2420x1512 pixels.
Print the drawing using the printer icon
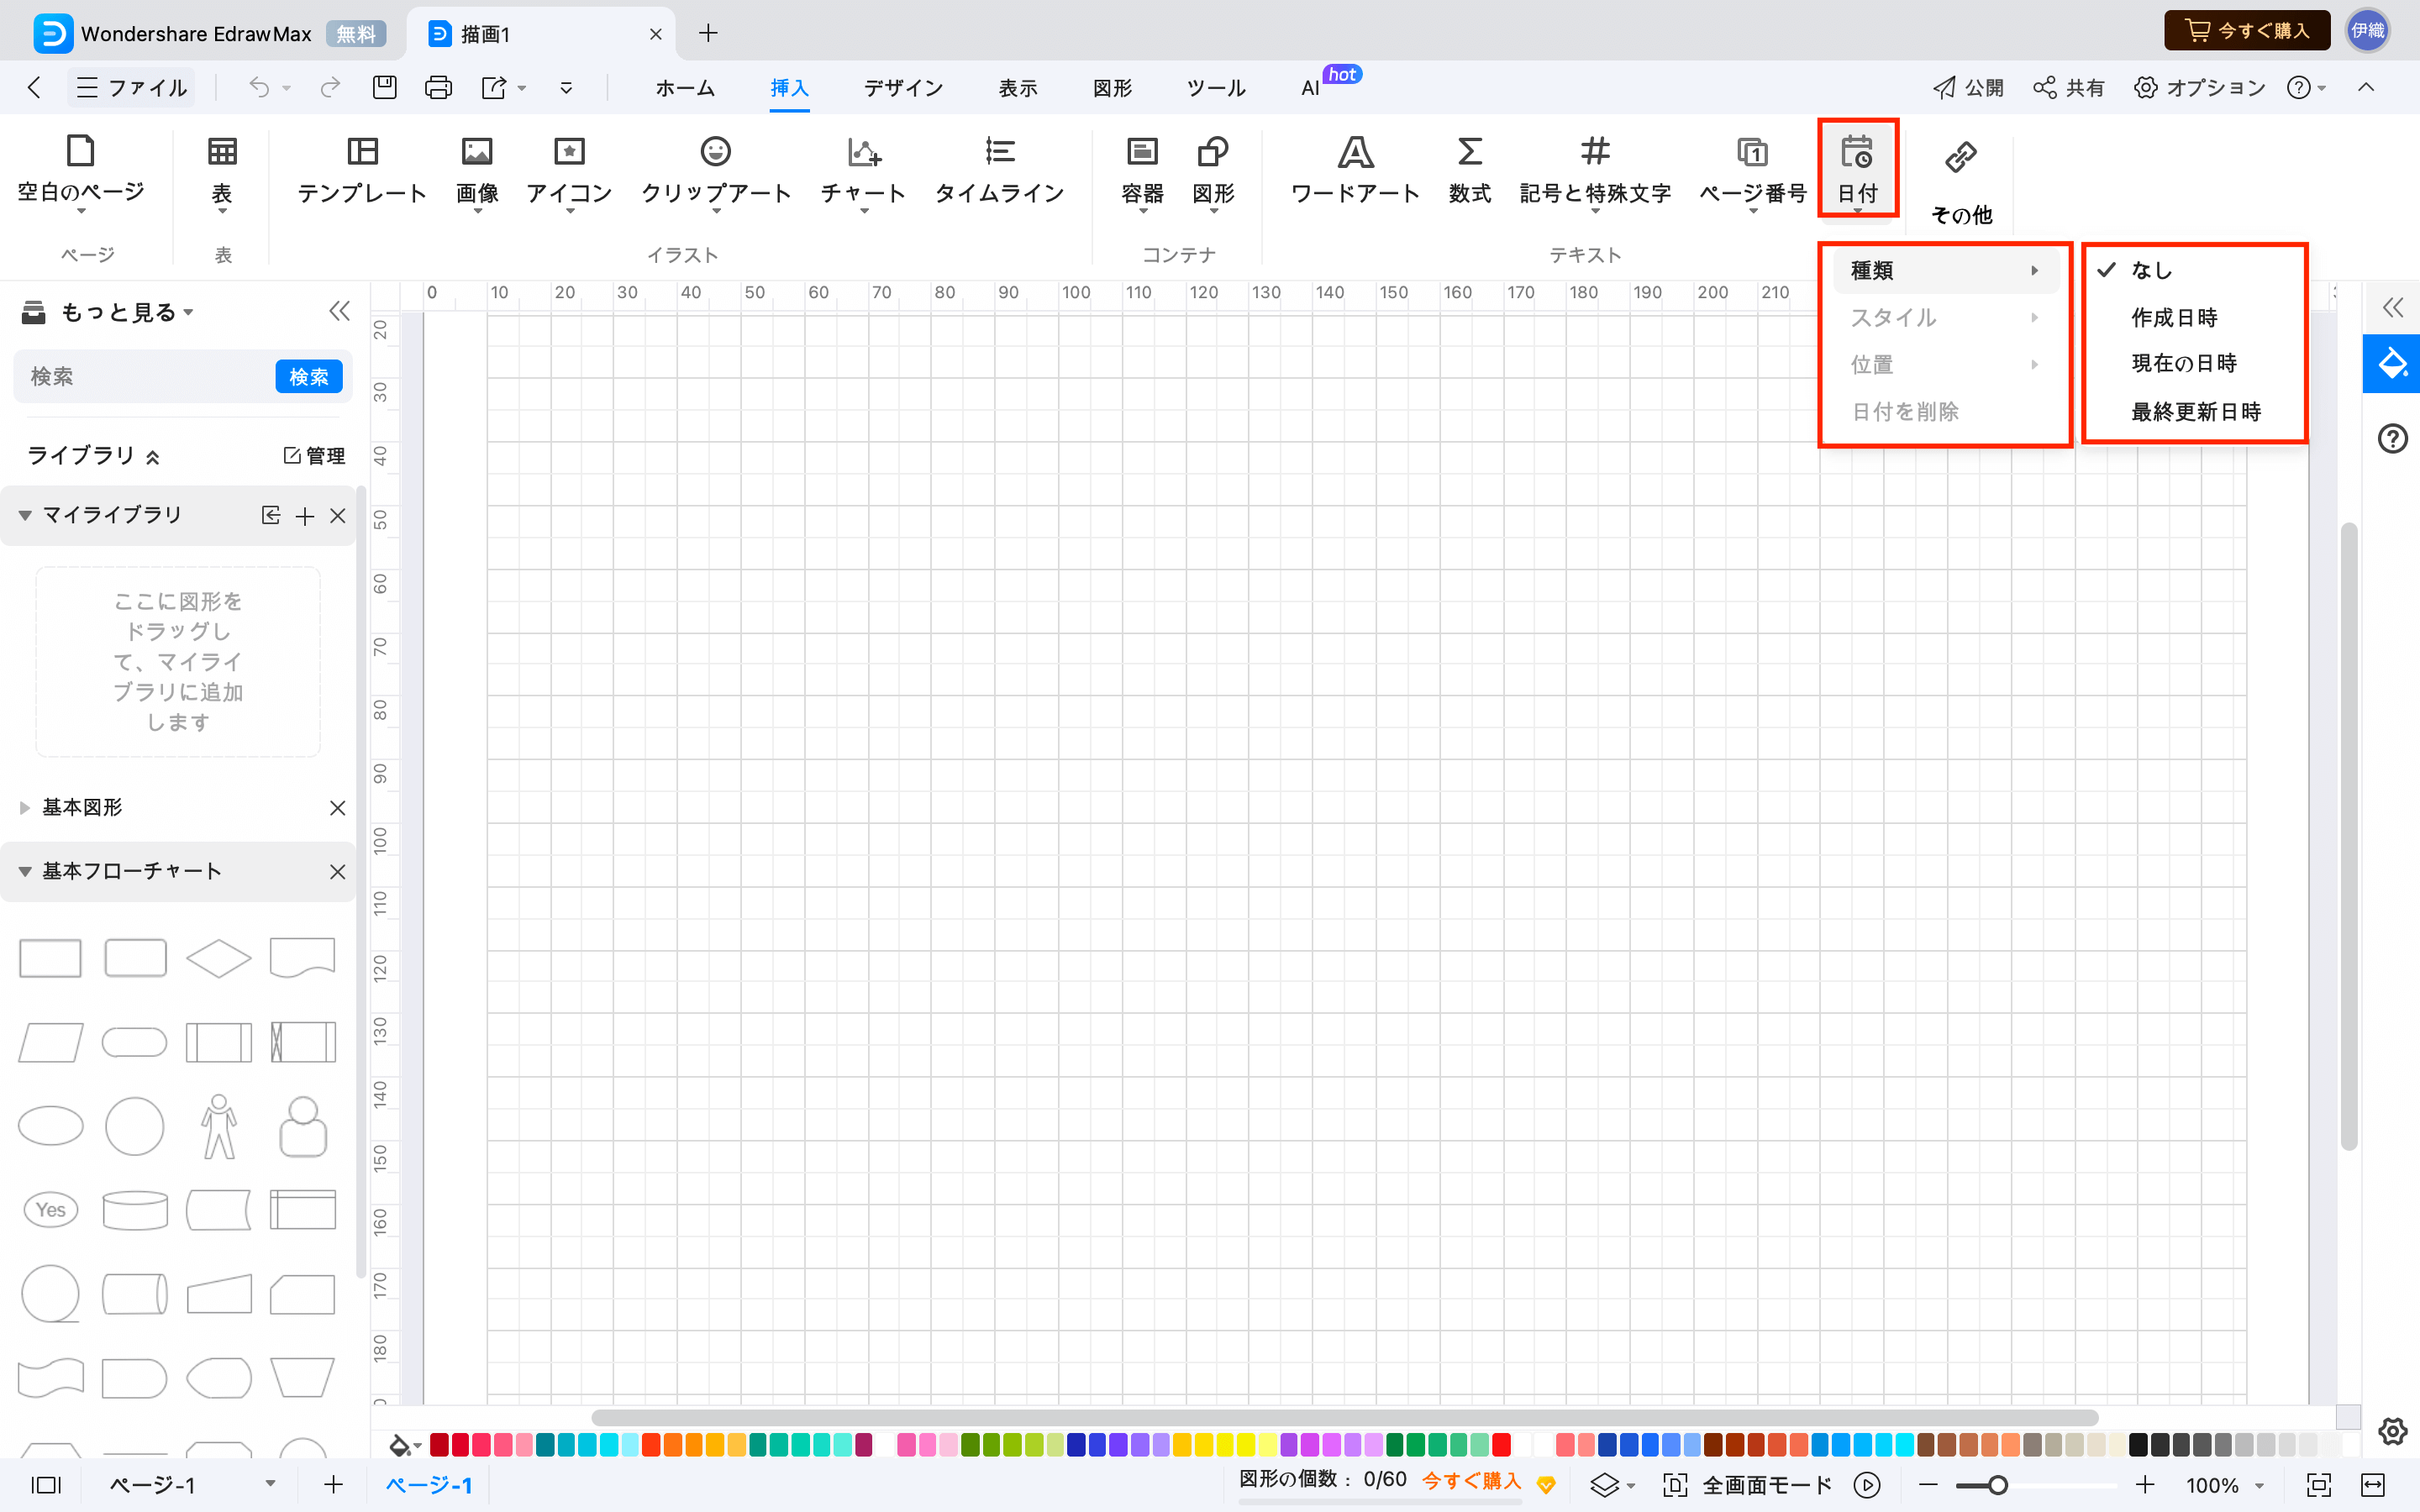coord(438,88)
